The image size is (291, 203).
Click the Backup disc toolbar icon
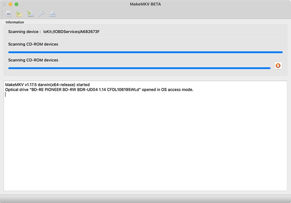click(x=30, y=14)
